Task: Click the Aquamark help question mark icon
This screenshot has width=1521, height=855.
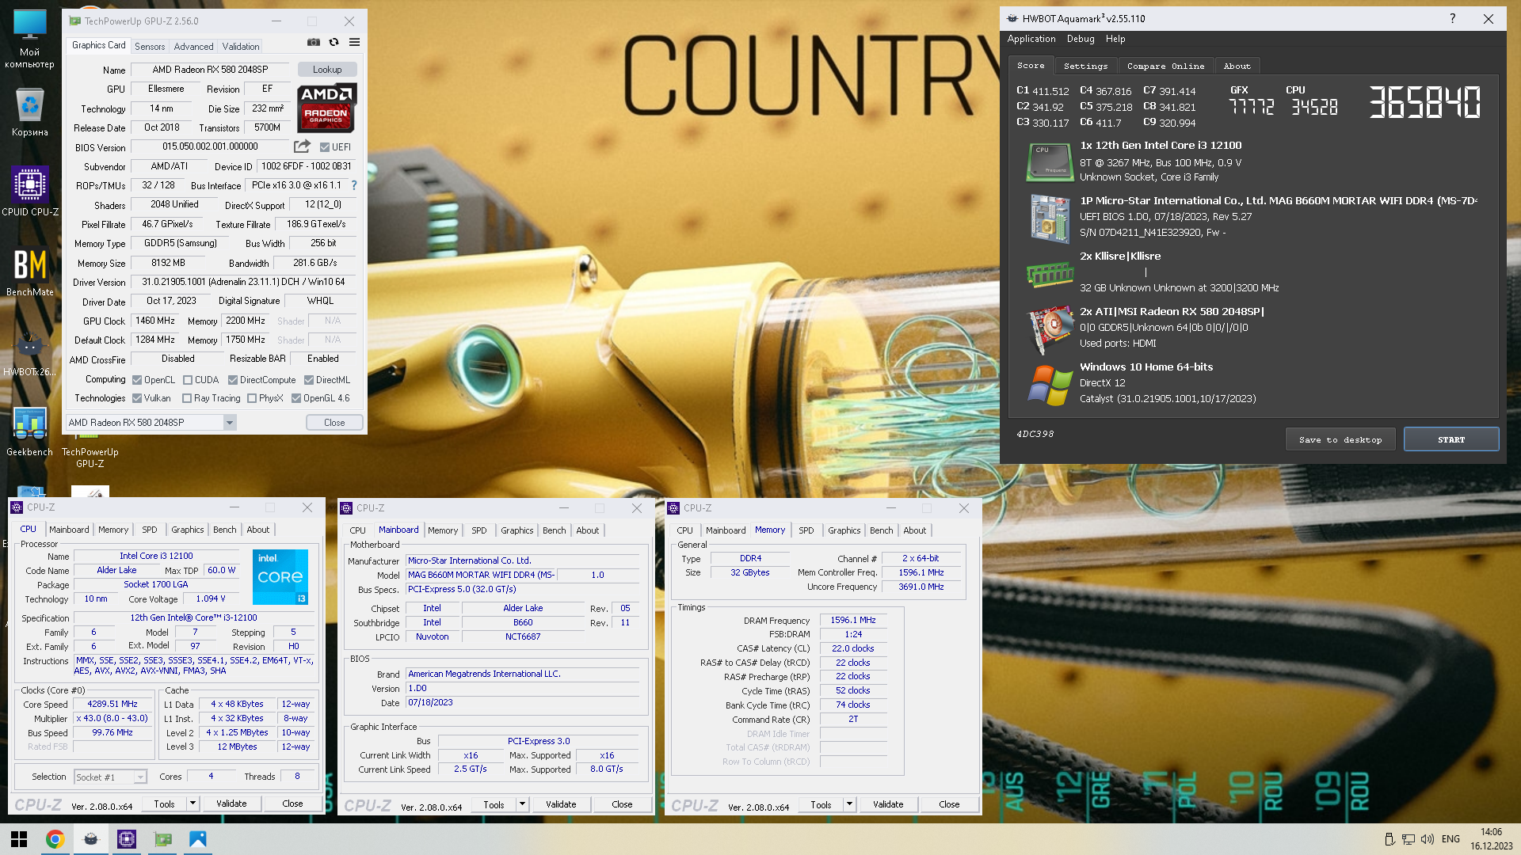Action: (1452, 18)
